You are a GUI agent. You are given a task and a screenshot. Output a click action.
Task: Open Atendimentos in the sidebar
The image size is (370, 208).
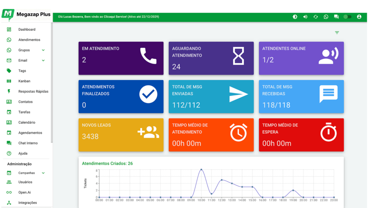coord(29,40)
